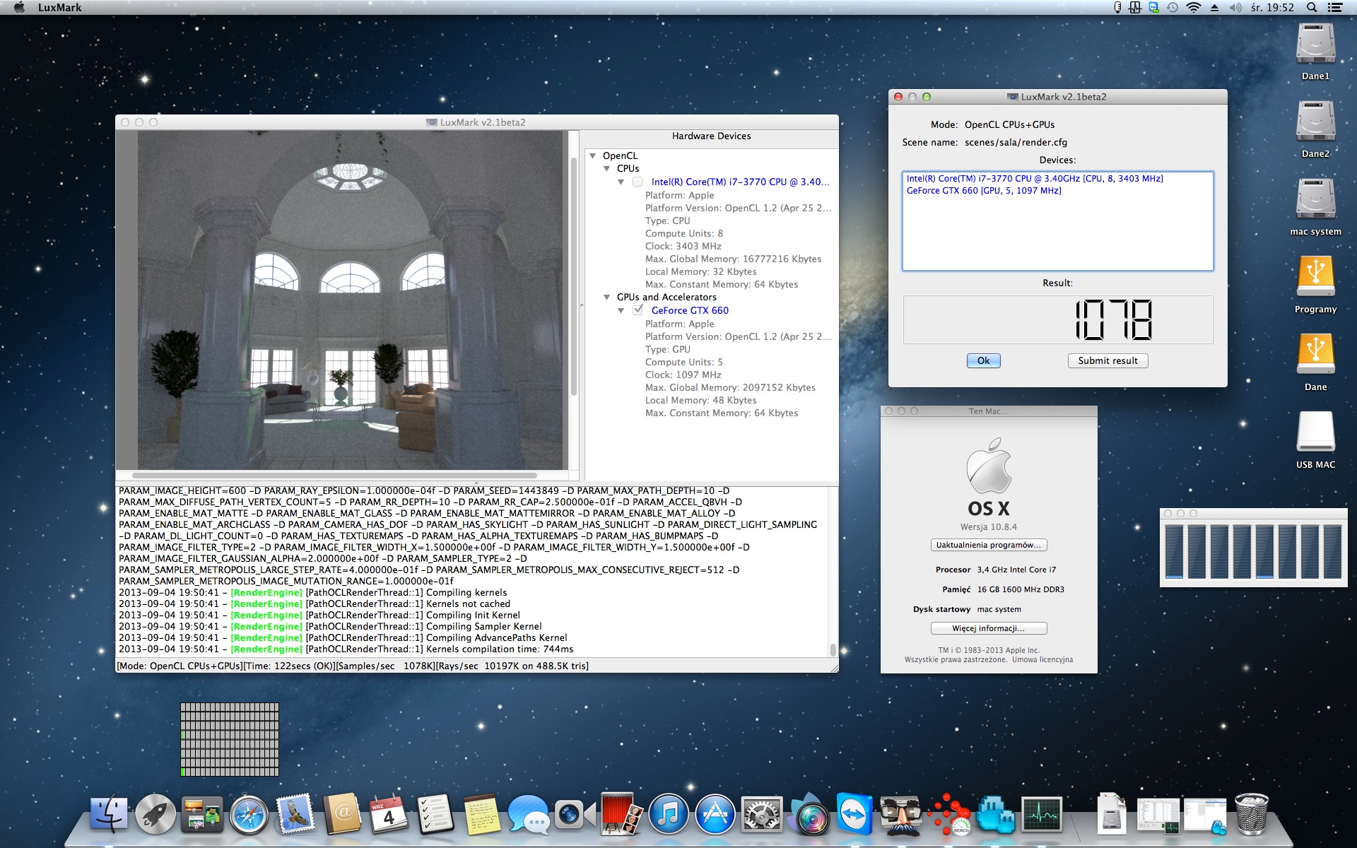Collapse the OpenCL tree node
Image resolution: width=1357 pixels, height=848 pixels.
pyautogui.click(x=593, y=155)
